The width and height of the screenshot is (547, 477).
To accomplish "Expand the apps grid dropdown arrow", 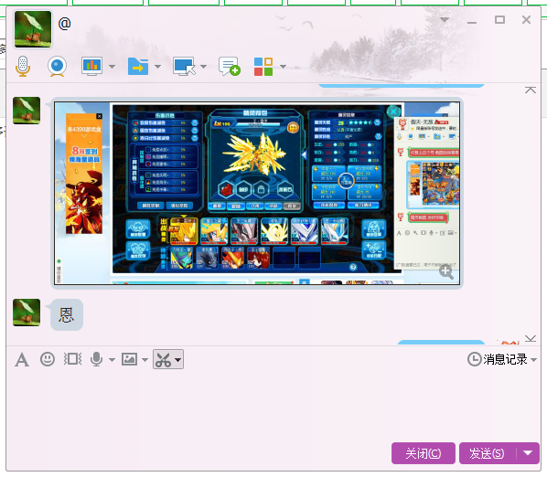I will (x=283, y=66).
